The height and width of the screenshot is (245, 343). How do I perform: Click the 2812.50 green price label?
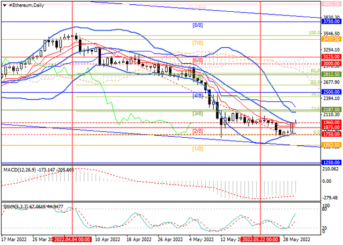(x=331, y=75)
